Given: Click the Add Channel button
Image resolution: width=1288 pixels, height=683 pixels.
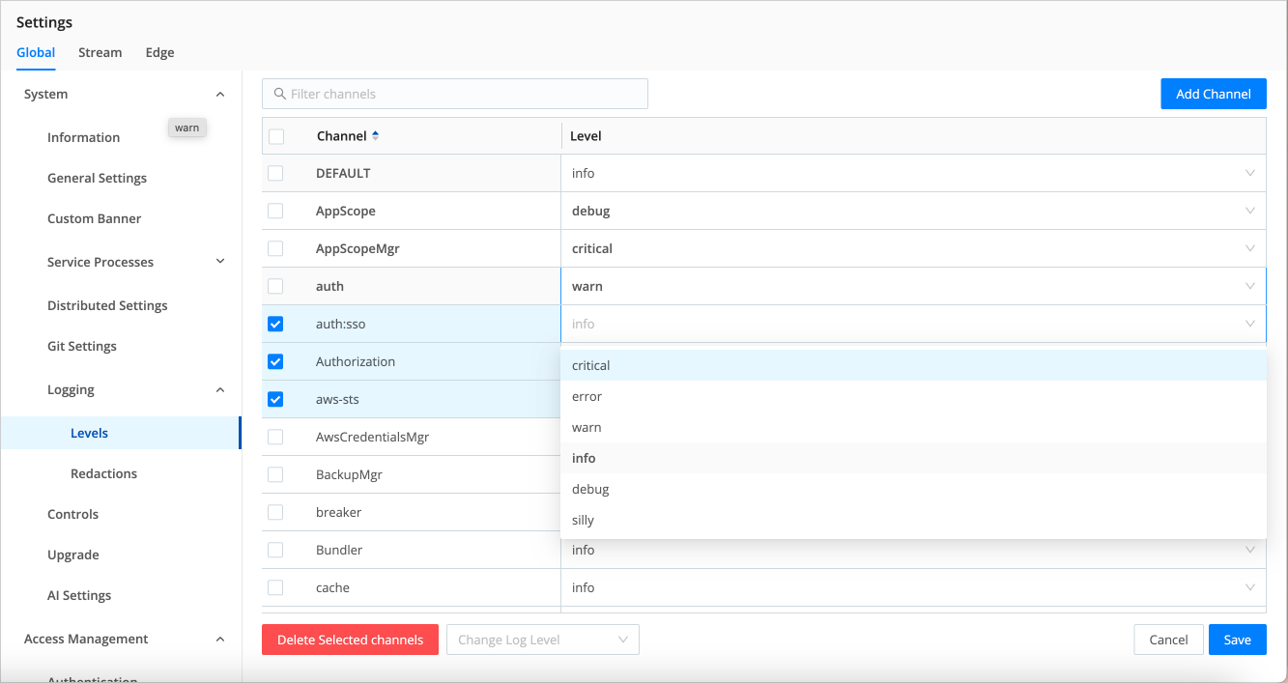Looking at the screenshot, I should tap(1213, 94).
